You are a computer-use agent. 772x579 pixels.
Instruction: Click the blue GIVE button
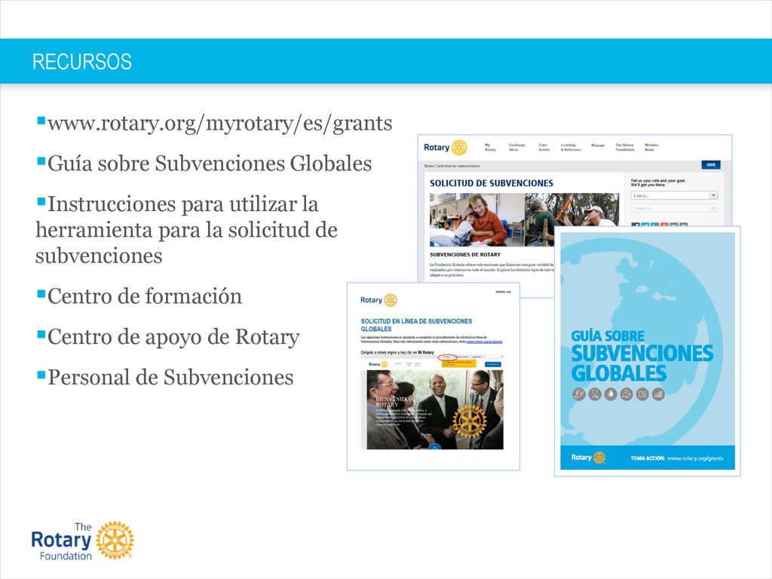711,165
